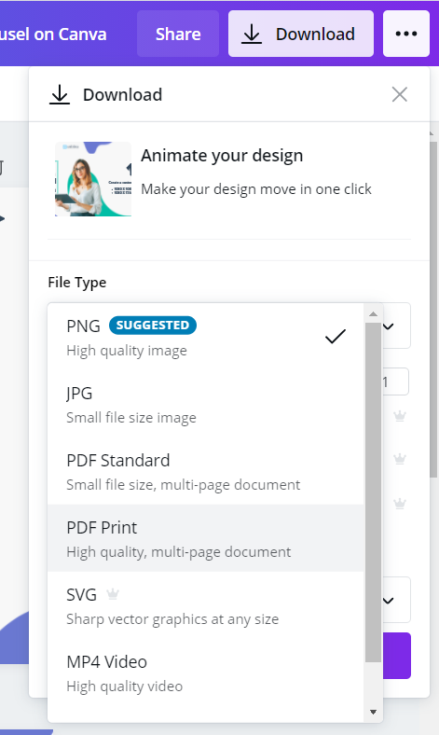Click the file type list scrollbar thumb
The height and width of the screenshot is (735, 439).
tap(374, 492)
